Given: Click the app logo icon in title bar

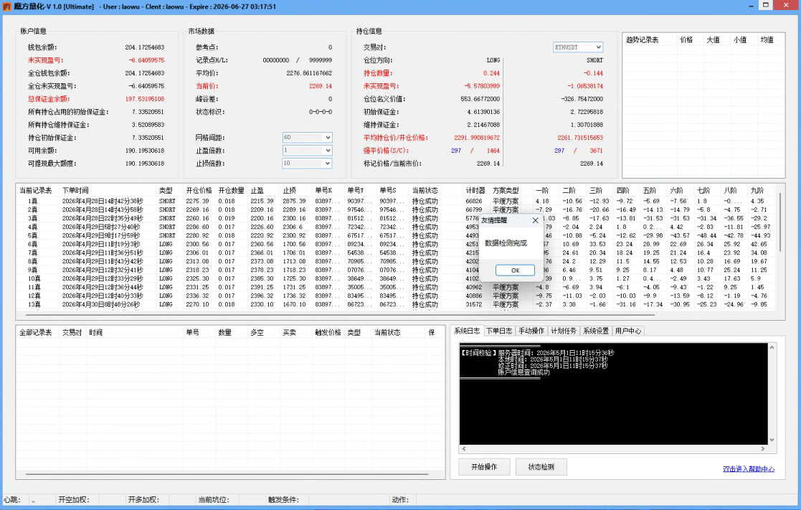Looking at the screenshot, I should tap(6, 6).
